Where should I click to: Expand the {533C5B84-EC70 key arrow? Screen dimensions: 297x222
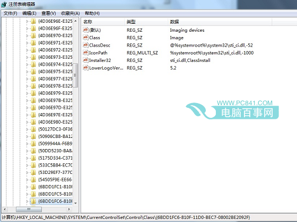point(27,165)
